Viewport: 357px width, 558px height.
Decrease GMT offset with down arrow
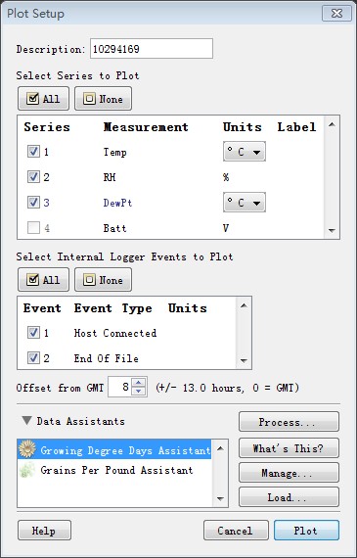point(139,392)
